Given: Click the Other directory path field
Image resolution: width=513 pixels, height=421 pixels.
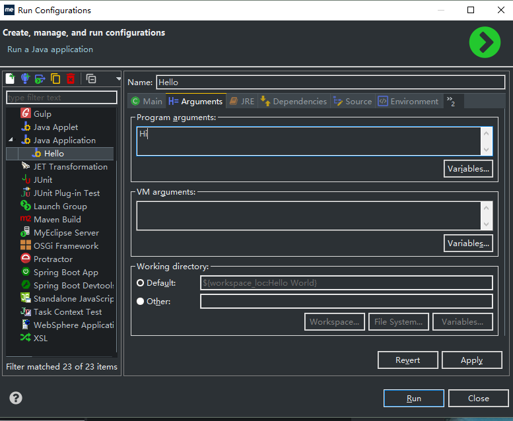Looking at the screenshot, I should pos(347,302).
